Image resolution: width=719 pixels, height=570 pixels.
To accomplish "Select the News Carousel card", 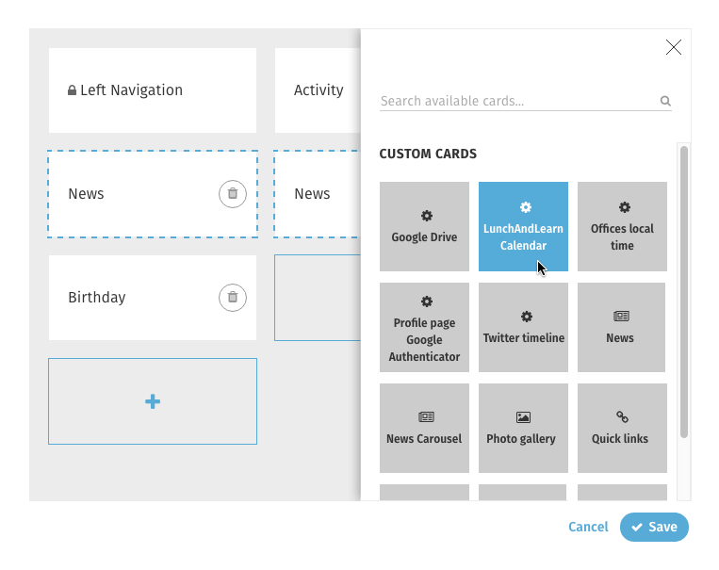I will tap(424, 429).
